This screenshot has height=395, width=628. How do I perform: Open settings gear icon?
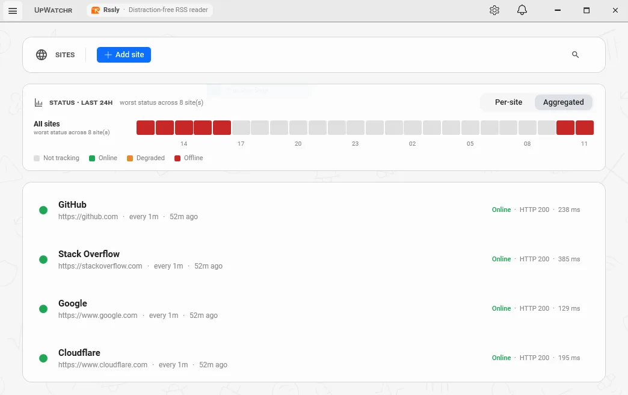[494, 10]
